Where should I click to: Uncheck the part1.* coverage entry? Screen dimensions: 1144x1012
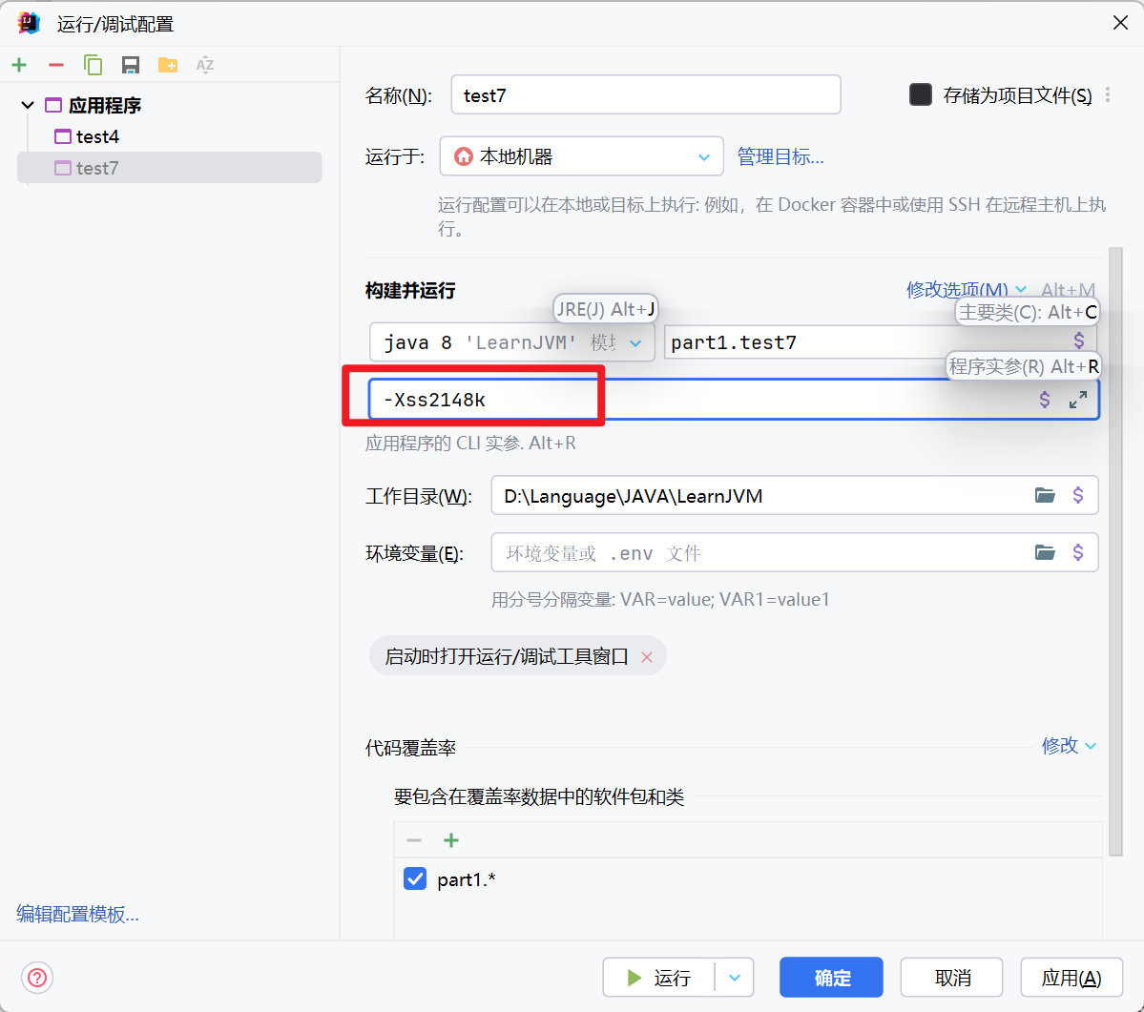click(414, 878)
